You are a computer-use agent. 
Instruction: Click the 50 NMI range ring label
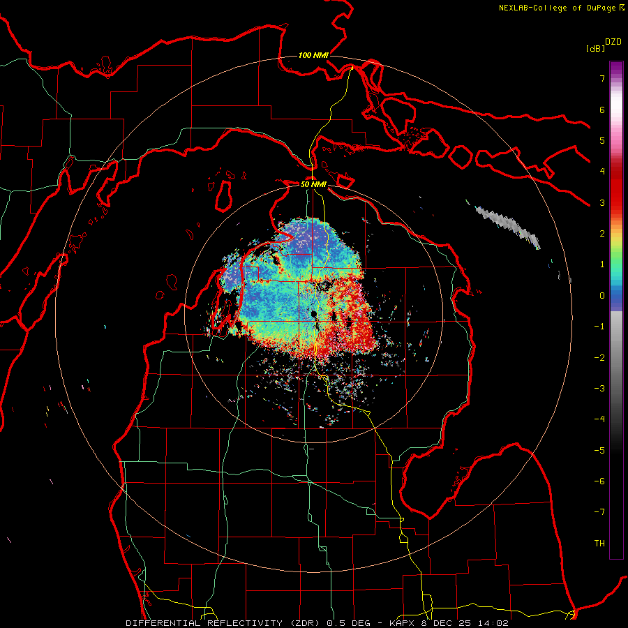coord(313,184)
